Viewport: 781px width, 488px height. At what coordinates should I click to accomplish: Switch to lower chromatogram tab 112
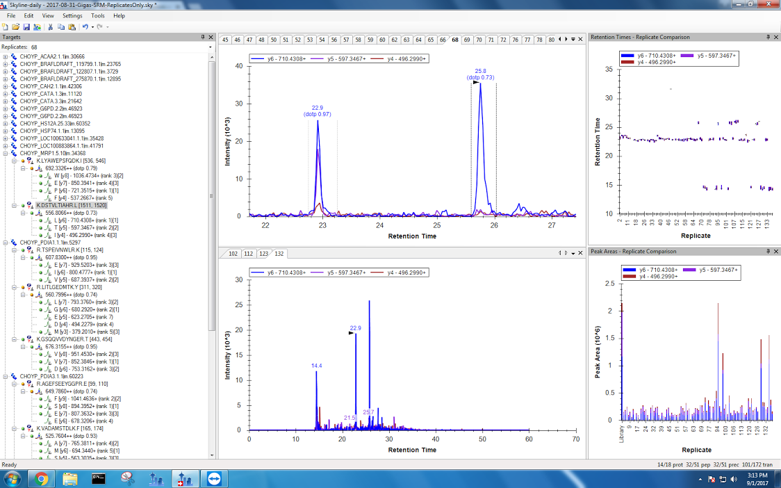pos(248,254)
